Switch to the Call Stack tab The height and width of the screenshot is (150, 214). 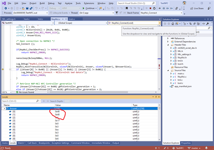[32, 143]
